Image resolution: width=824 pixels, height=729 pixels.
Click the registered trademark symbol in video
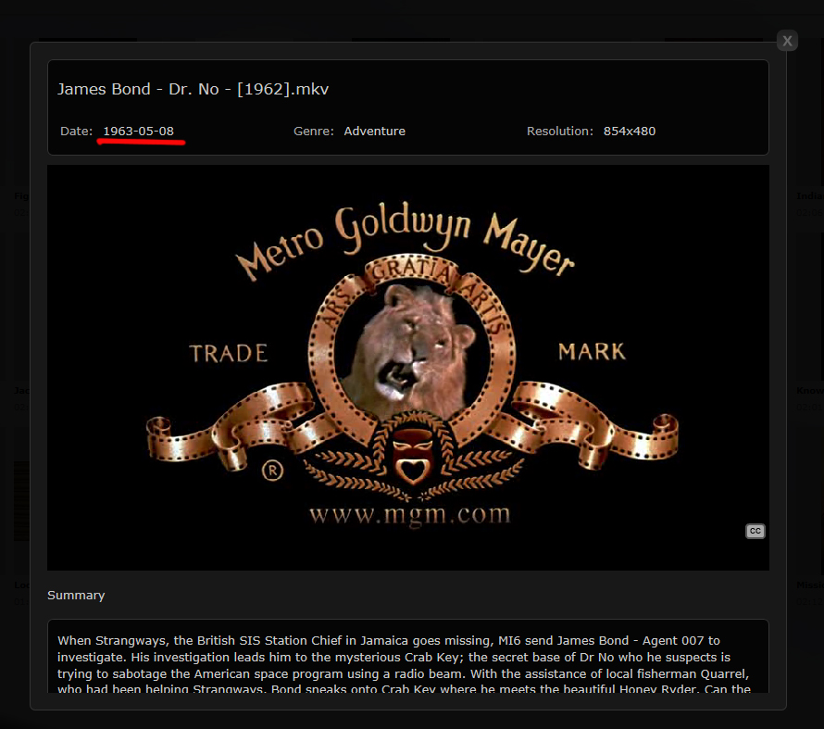pyautogui.click(x=272, y=471)
